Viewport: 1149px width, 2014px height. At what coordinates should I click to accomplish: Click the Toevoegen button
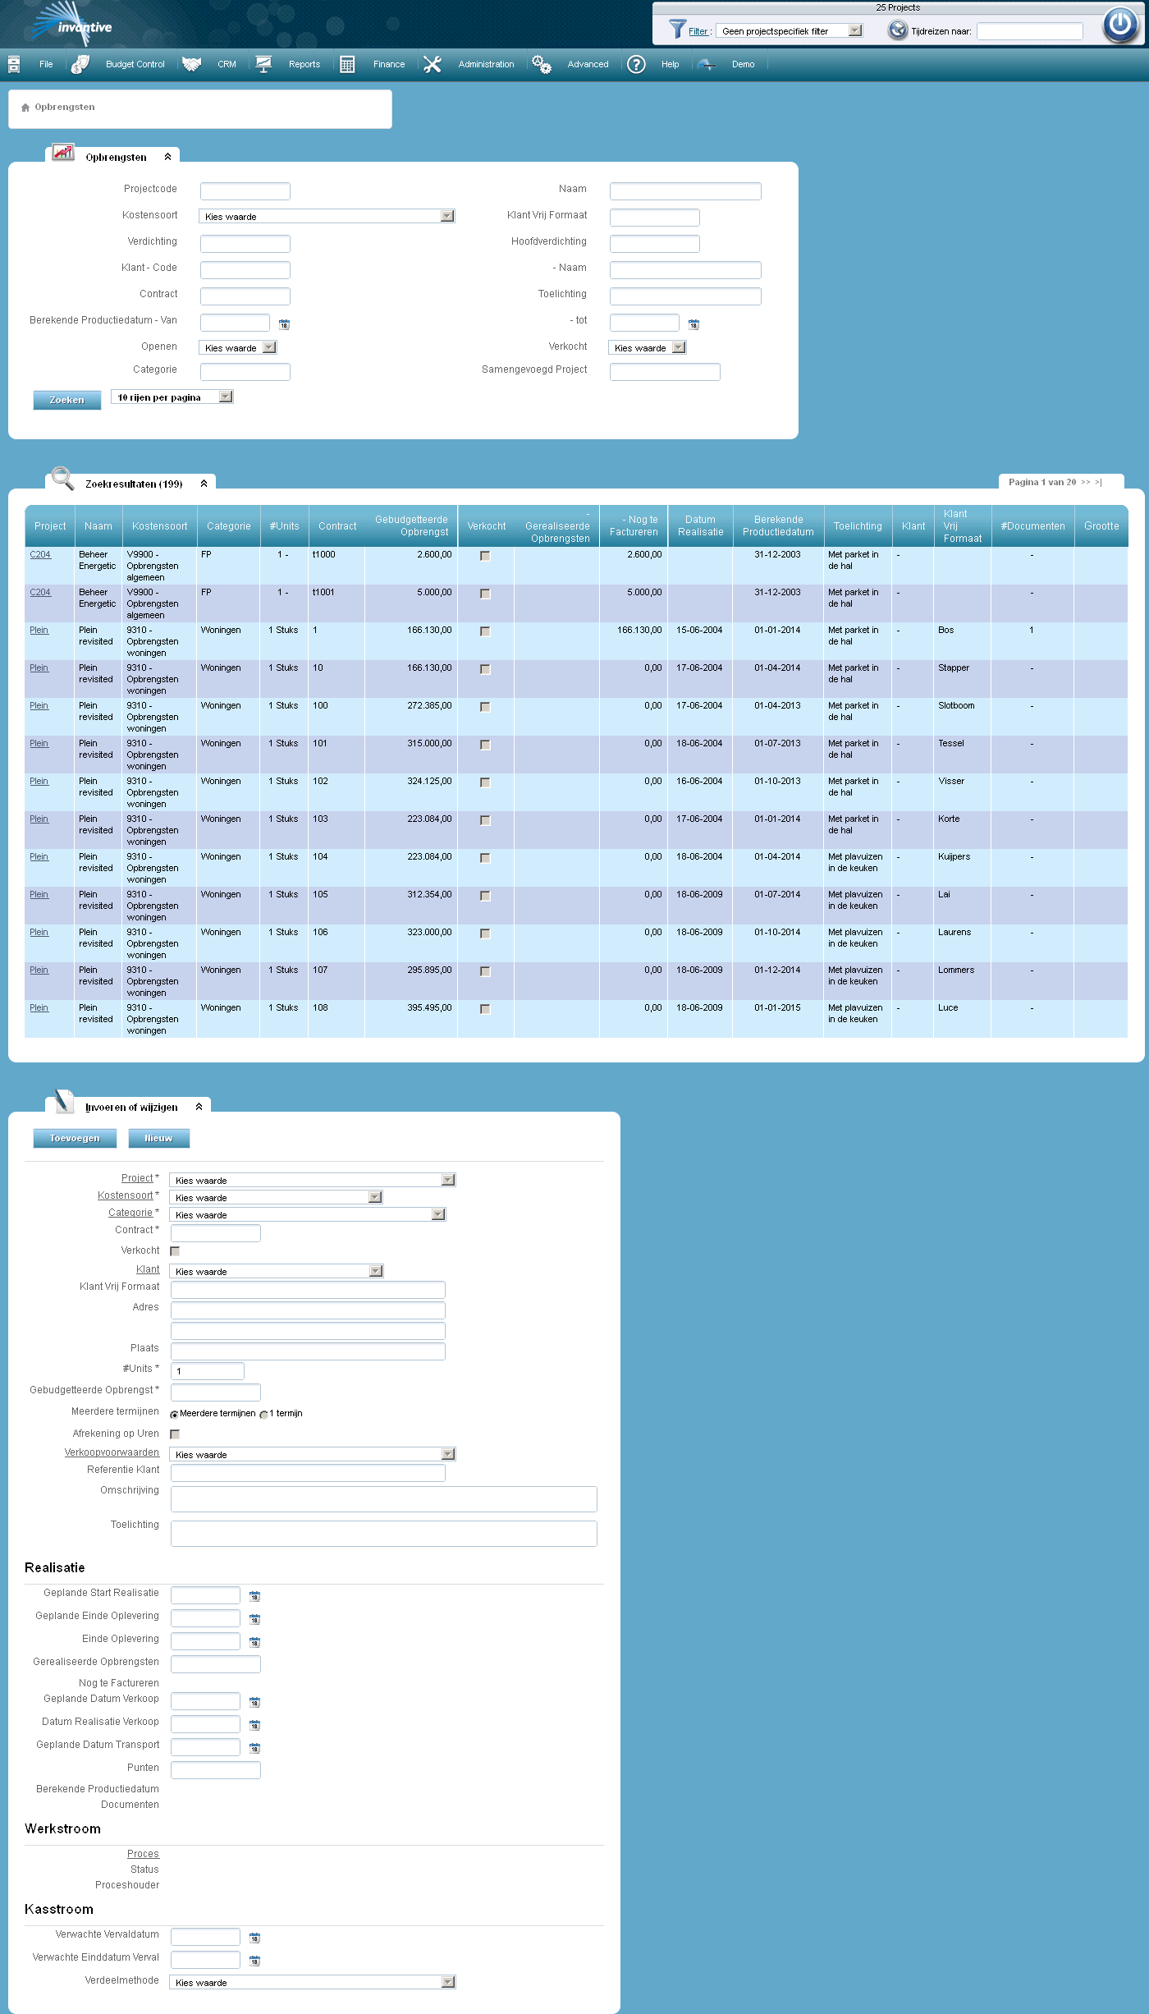75,1138
